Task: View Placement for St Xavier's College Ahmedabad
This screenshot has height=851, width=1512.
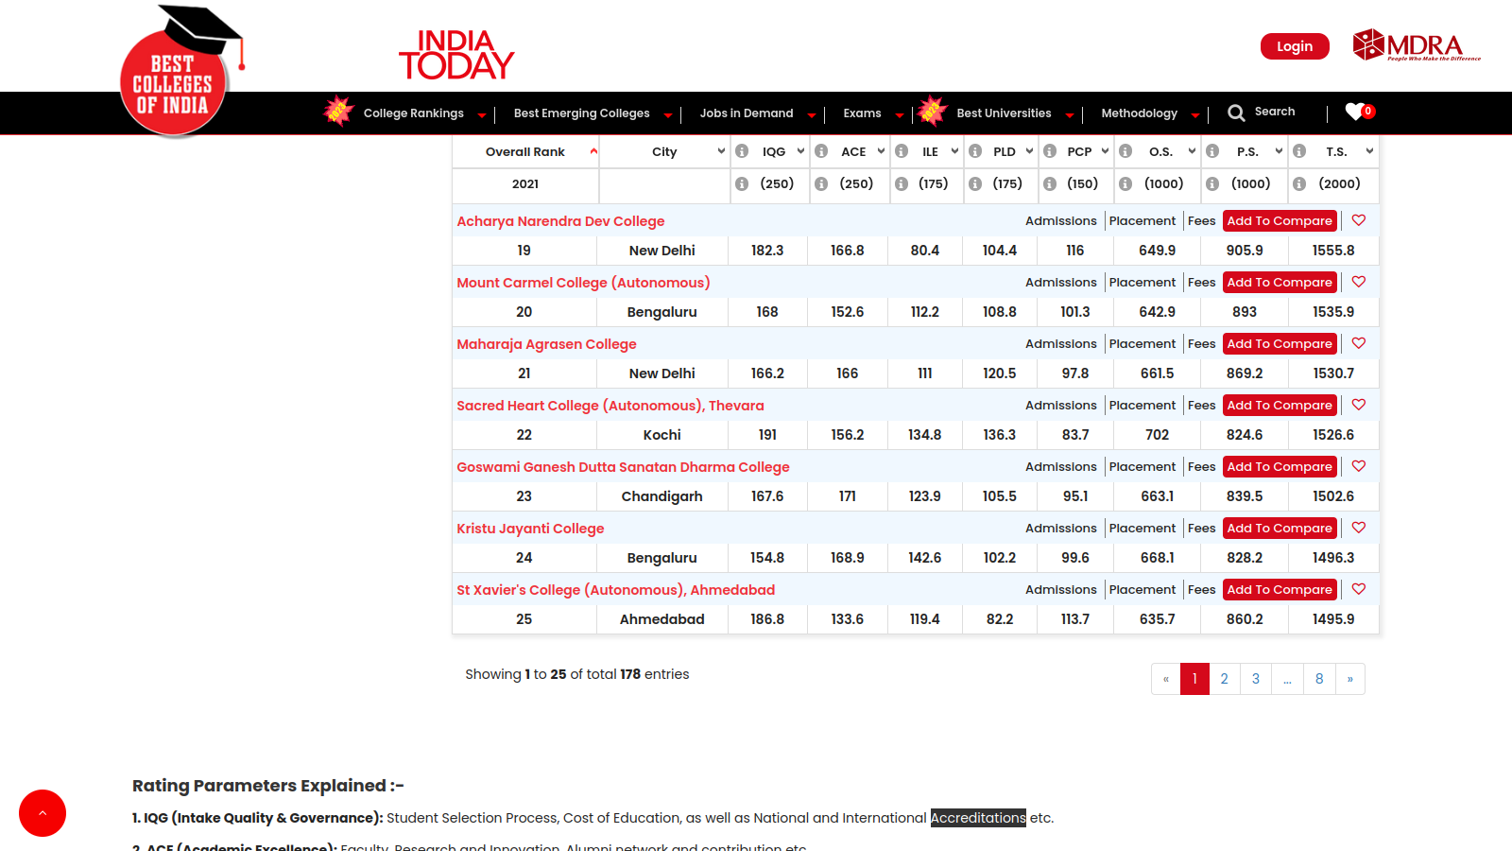Action: 1143,589
